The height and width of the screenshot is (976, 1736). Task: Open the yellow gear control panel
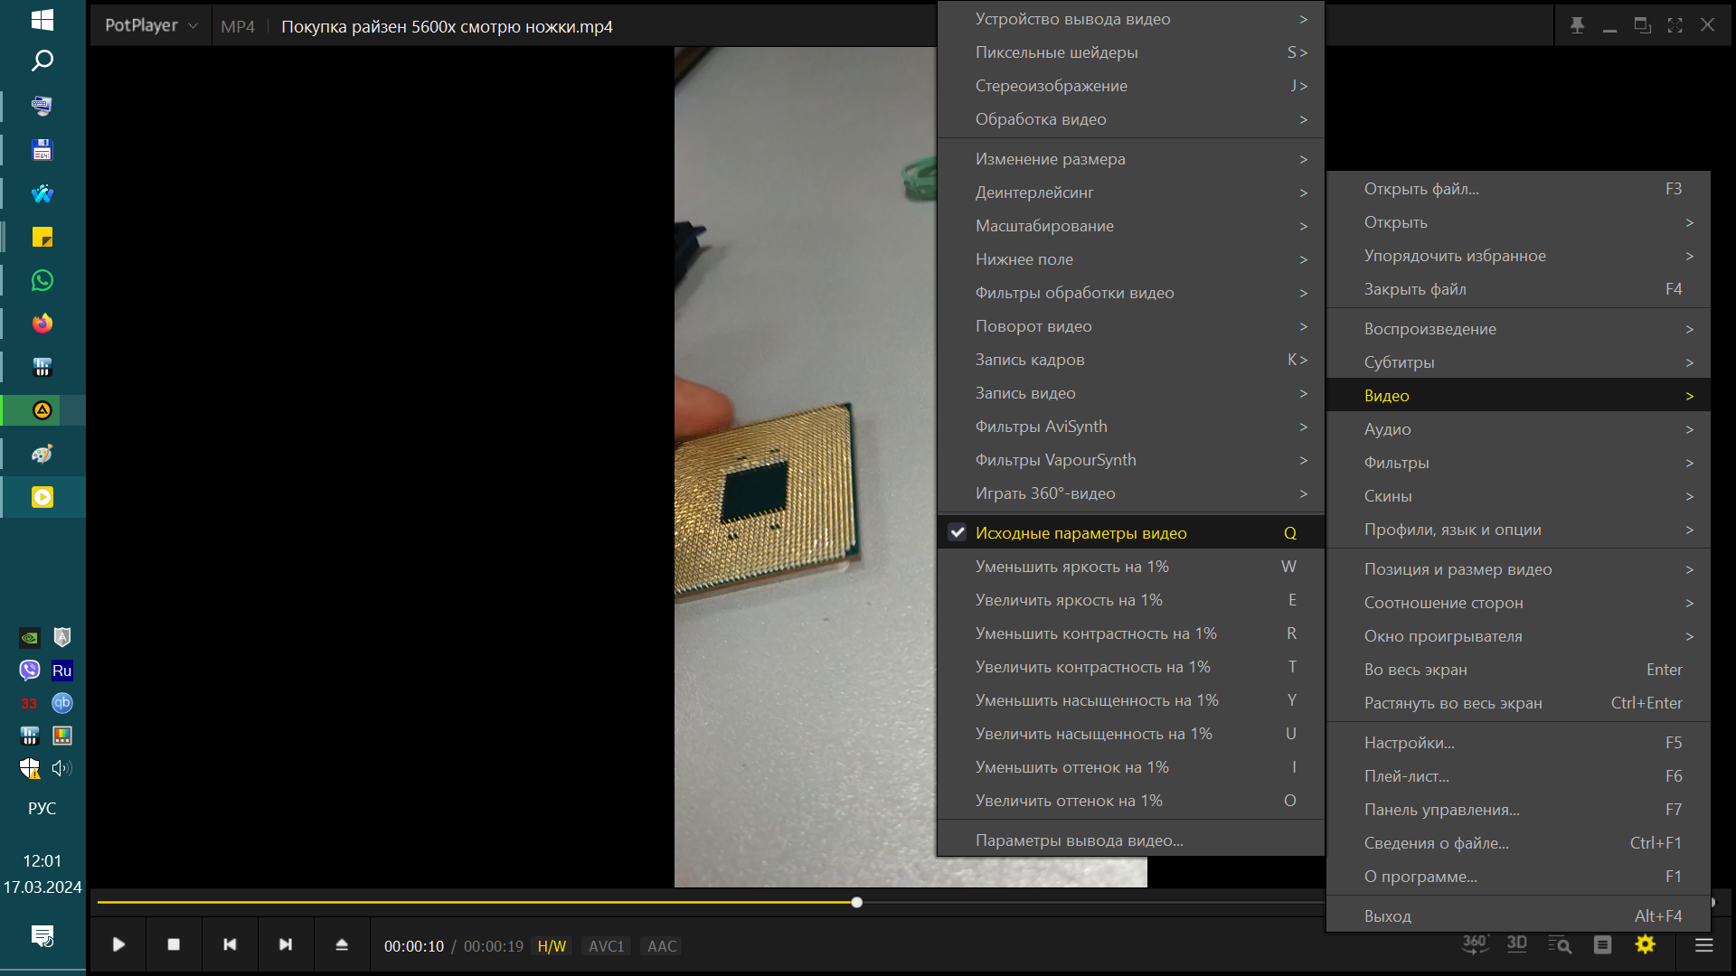[x=1646, y=944]
